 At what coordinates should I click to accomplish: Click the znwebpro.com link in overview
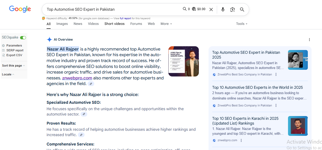pos(77,78)
